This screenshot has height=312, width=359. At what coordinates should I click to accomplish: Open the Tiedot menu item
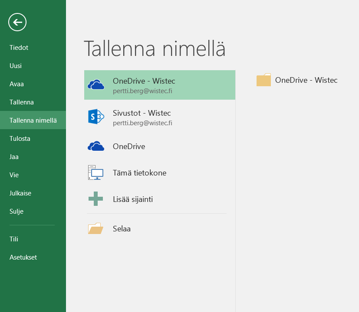coord(19,48)
